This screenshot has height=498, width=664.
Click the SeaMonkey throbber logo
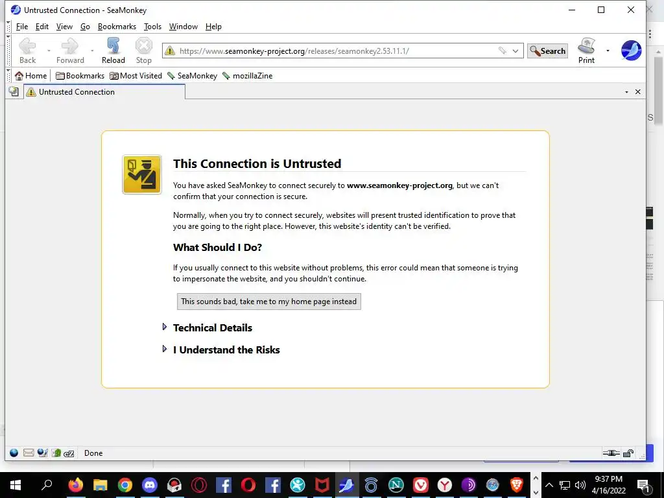[631, 51]
